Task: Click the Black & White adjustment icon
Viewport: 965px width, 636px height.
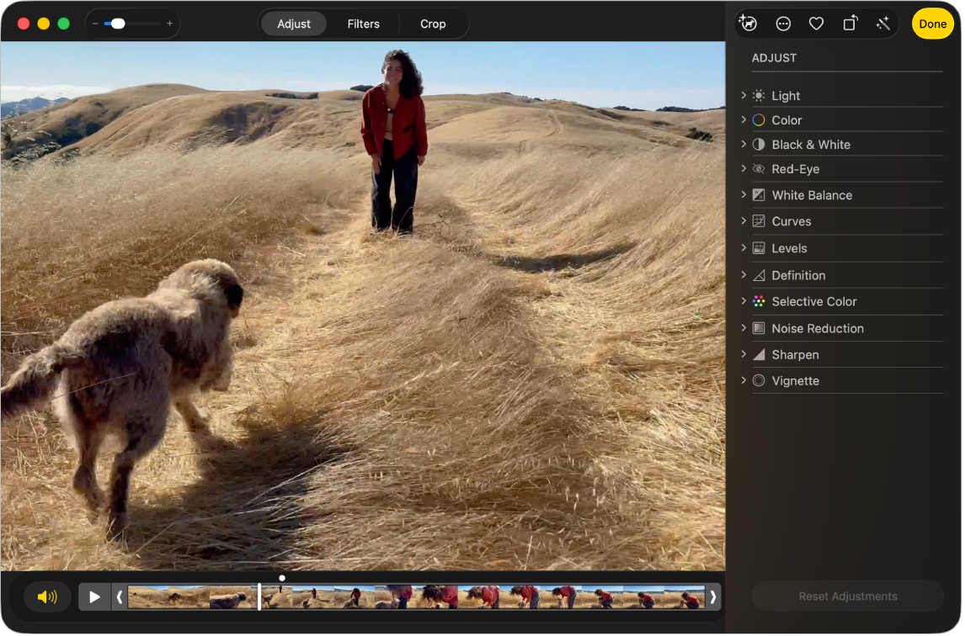Action: [x=757, y=144]
